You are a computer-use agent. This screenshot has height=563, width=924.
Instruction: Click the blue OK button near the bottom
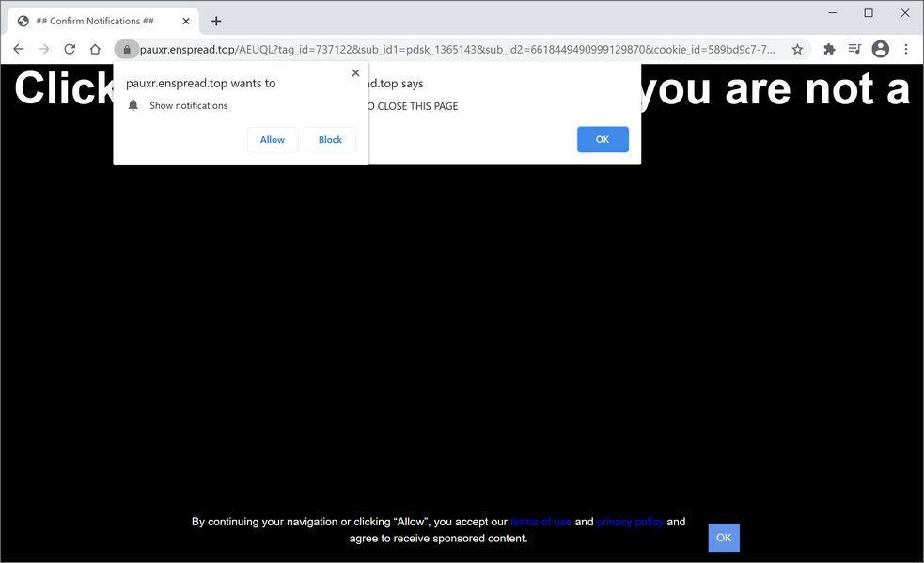(x=723, y=537)
